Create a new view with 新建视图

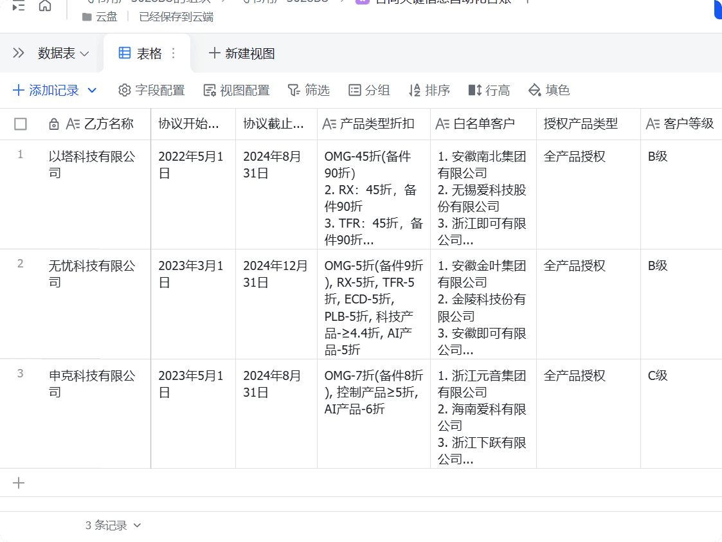pos(242,53)
